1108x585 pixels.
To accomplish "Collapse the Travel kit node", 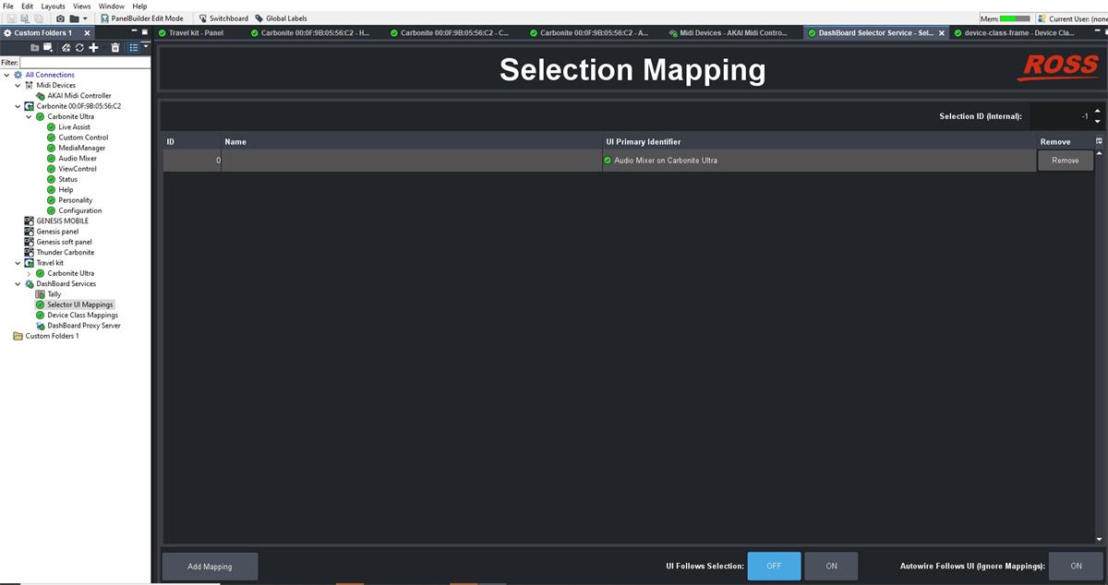I will 18,263.
